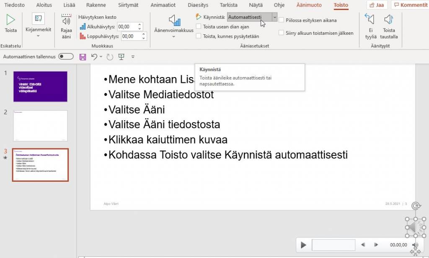Viewport: 429px width, 258px height.
Task: Select slide 2 thumbnail
Action: (40, 126)
